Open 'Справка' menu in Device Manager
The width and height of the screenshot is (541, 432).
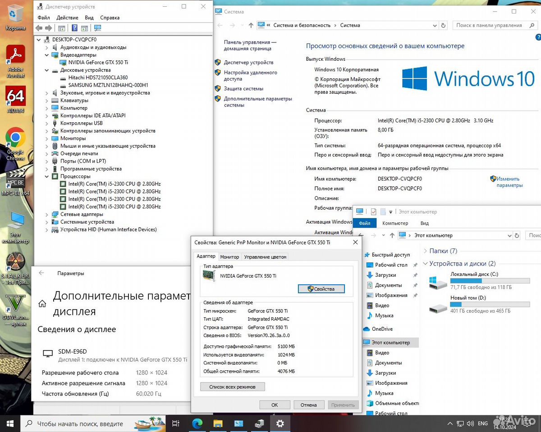tap(110, 18)
